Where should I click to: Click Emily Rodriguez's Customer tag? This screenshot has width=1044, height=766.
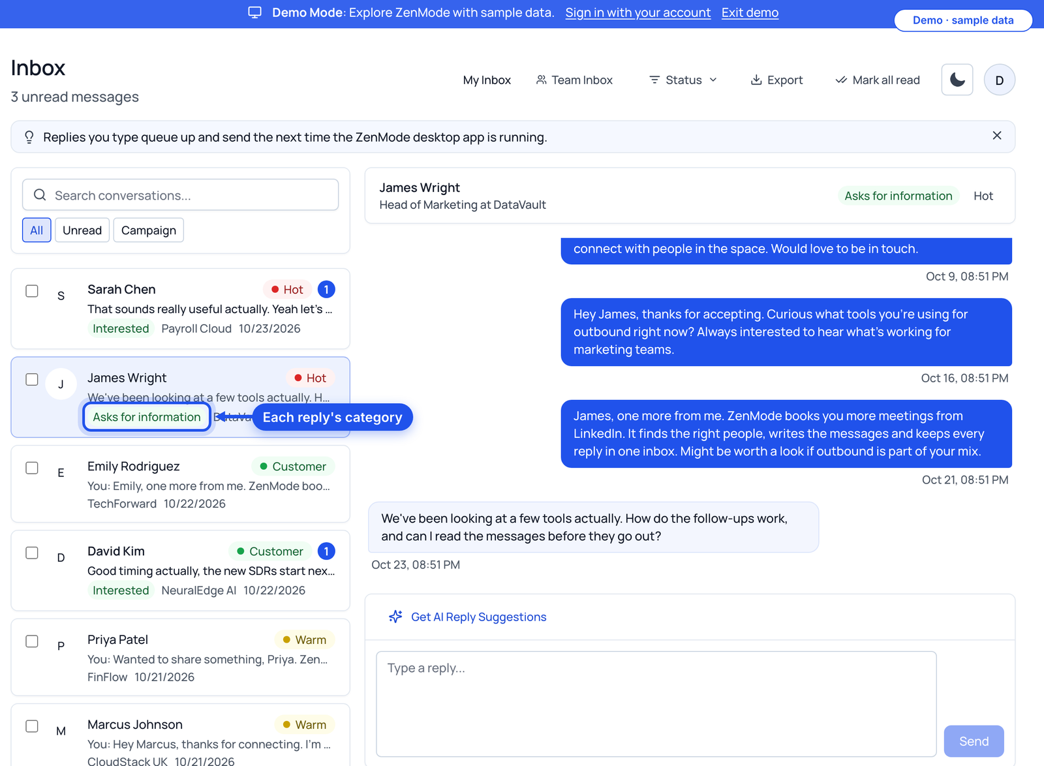(x=293, y=467)
